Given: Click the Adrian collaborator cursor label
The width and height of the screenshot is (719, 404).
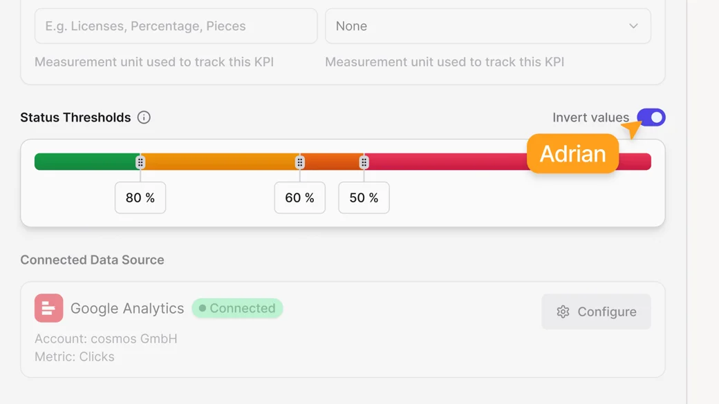Looking at the screenshot, I should (572, 154).
